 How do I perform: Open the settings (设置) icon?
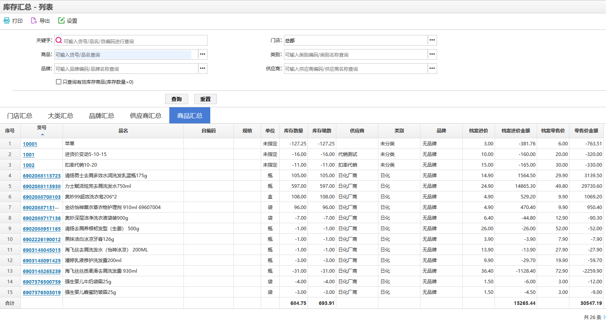(x=61, y=20)
